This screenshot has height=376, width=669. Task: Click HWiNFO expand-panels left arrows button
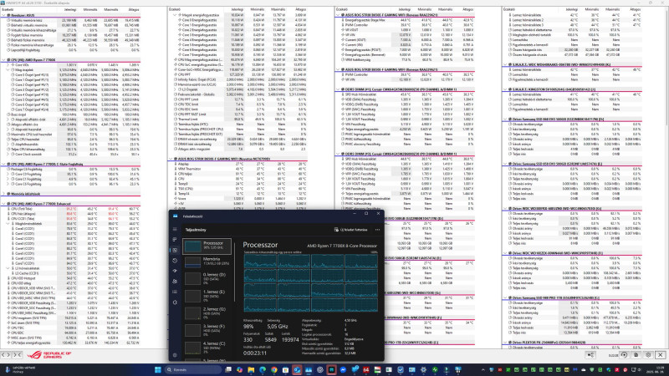6,354
